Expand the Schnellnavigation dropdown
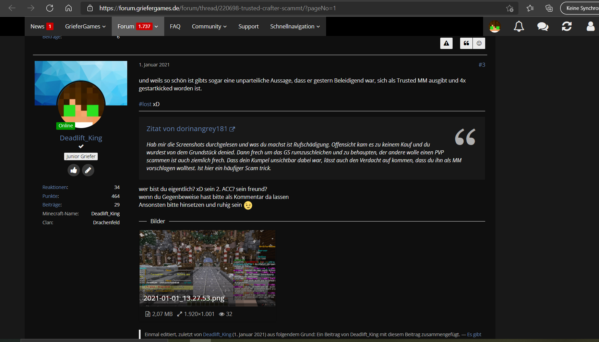This screenshot has width=599, height=342. [295, 26]
